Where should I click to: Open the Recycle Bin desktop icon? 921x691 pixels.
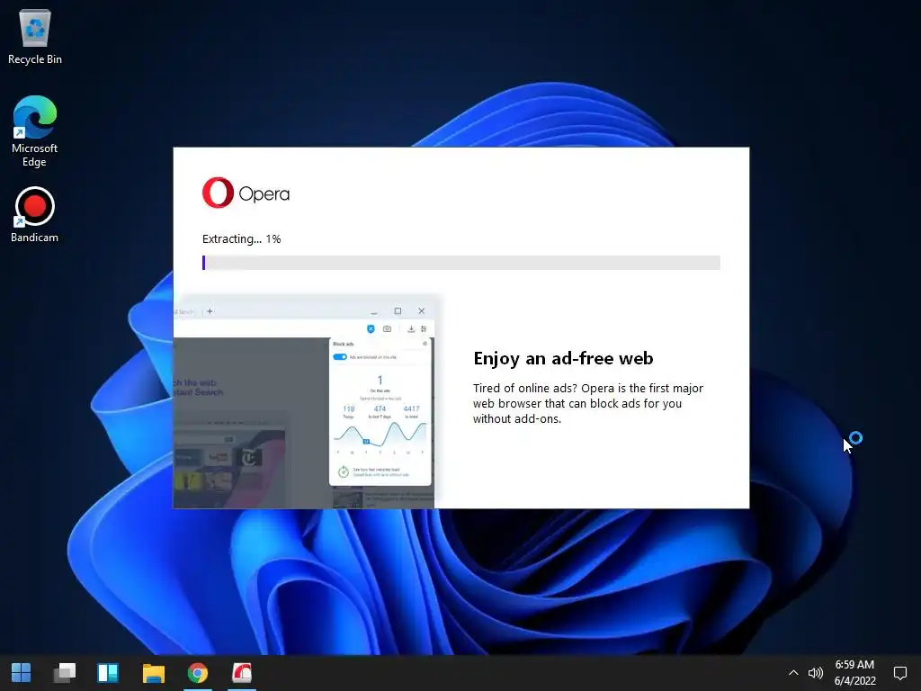[x=35, y=36]
